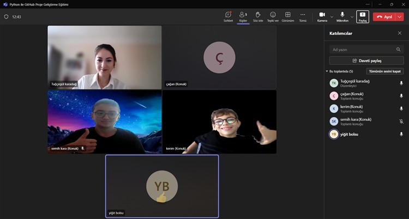This screenshot has width=409, height=219.
Task: Close the Katılımcılar panel
Action: (399, 33)
